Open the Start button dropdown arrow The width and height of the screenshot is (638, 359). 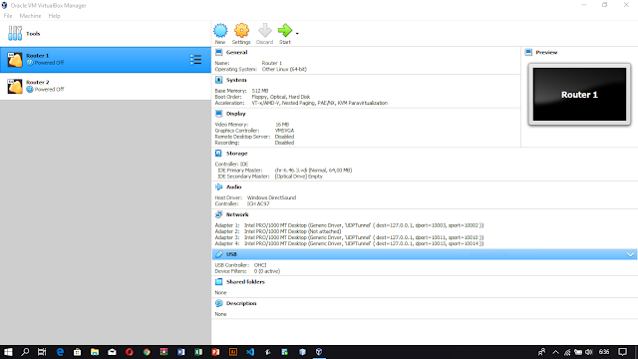click(297, 33)
